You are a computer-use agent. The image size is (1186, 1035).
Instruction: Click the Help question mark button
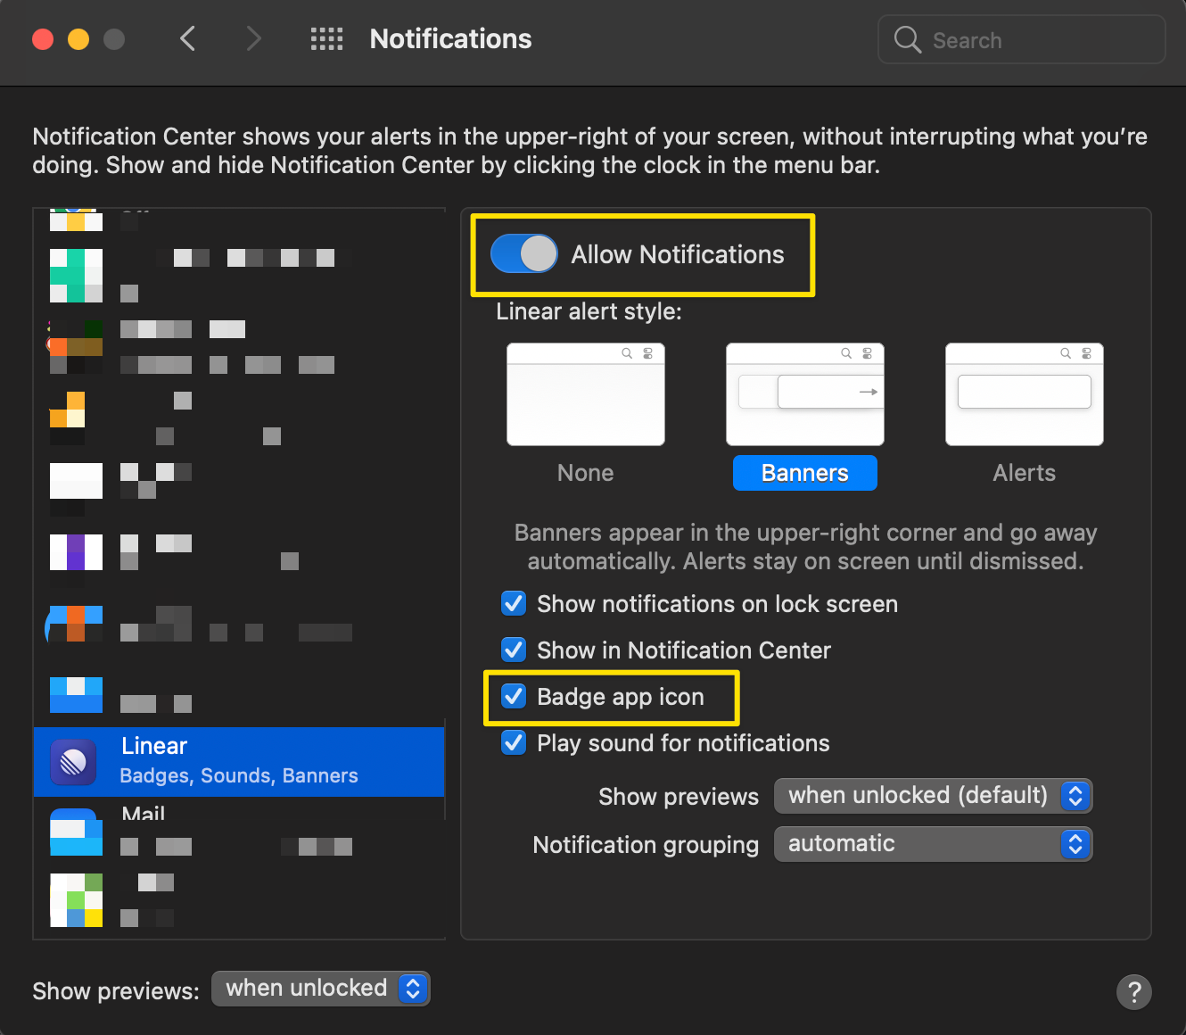pyautogui.click(x=1134, y=992)
